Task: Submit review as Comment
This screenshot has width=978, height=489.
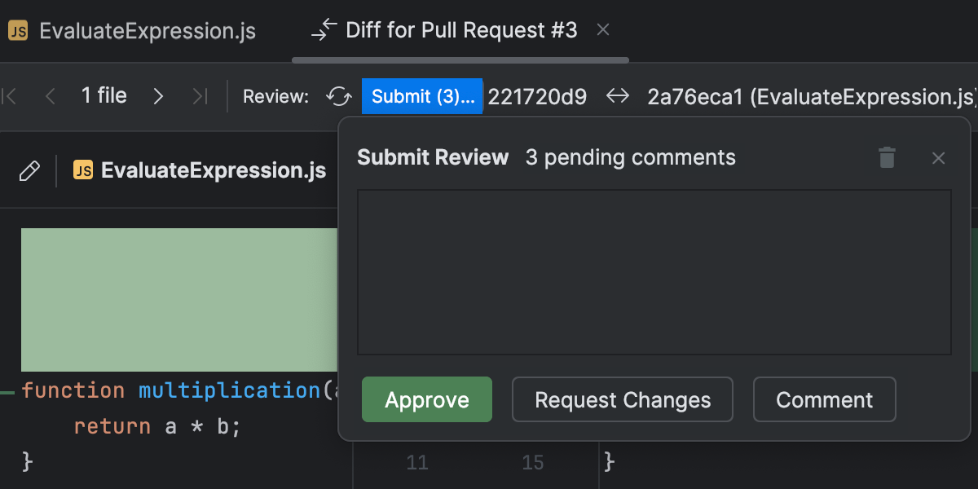Action: pos(824,399)
